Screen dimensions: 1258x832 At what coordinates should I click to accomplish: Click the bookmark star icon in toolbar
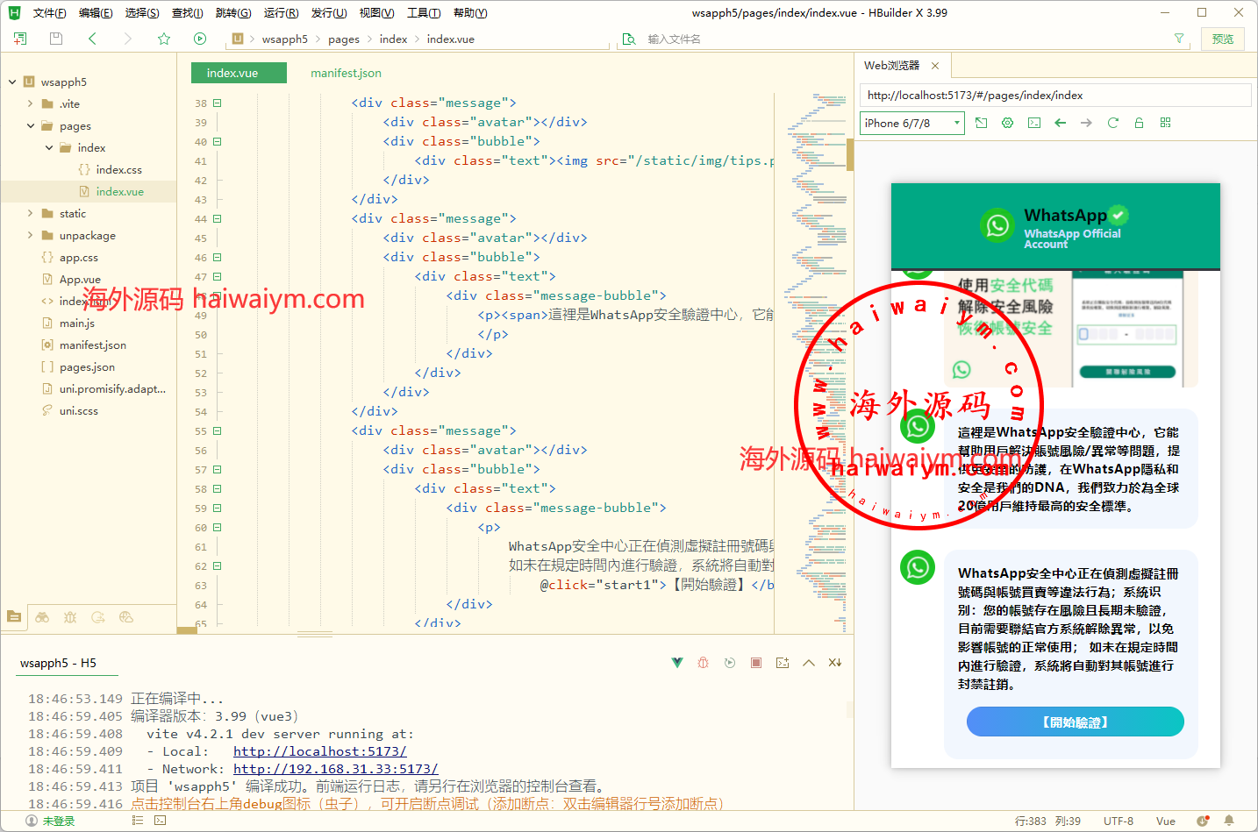164,39
